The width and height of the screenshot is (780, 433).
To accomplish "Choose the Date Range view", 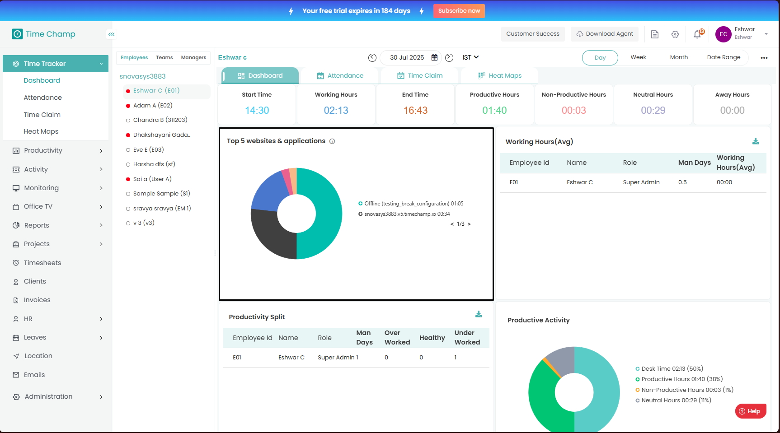I will click(724, 57).
